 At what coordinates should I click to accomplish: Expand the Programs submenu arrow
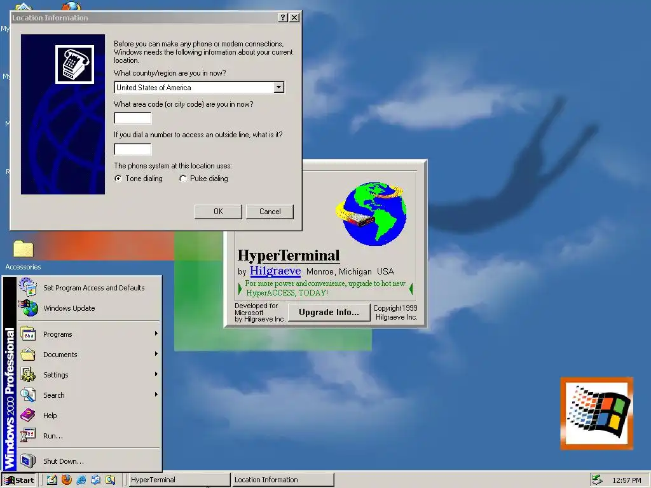156,334
